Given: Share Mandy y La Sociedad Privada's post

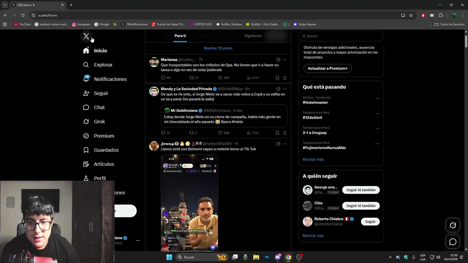Looking at the screenshot, I should coord(285,133).
